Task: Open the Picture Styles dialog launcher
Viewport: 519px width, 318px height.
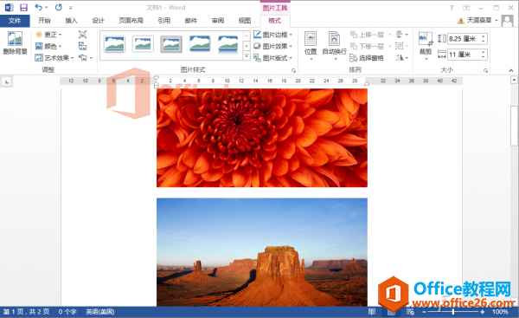Action: coord(293,70)
